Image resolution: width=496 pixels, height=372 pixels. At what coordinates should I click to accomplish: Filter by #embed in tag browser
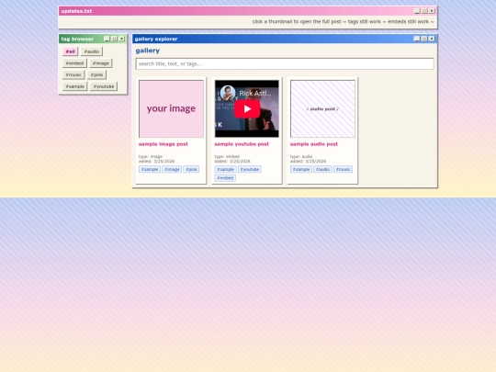pos(74,63)
